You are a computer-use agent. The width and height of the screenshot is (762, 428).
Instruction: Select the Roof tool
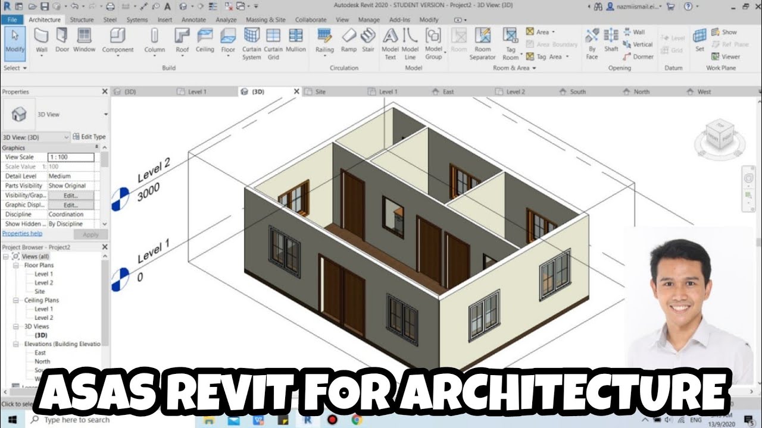pyautogui.click(x=182, y=40)
